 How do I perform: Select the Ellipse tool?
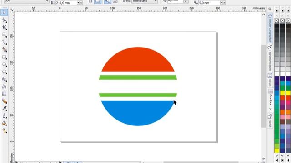4,64
